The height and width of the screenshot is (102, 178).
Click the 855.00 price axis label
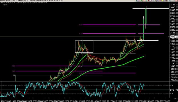pyautogui.click(x=174, y=72)
